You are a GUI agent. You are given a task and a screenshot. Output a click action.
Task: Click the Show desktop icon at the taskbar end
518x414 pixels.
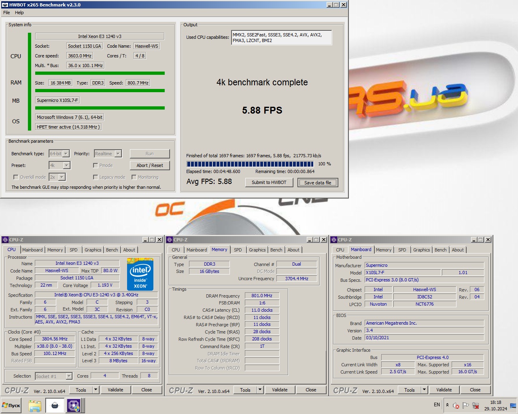tap(513, 406)
